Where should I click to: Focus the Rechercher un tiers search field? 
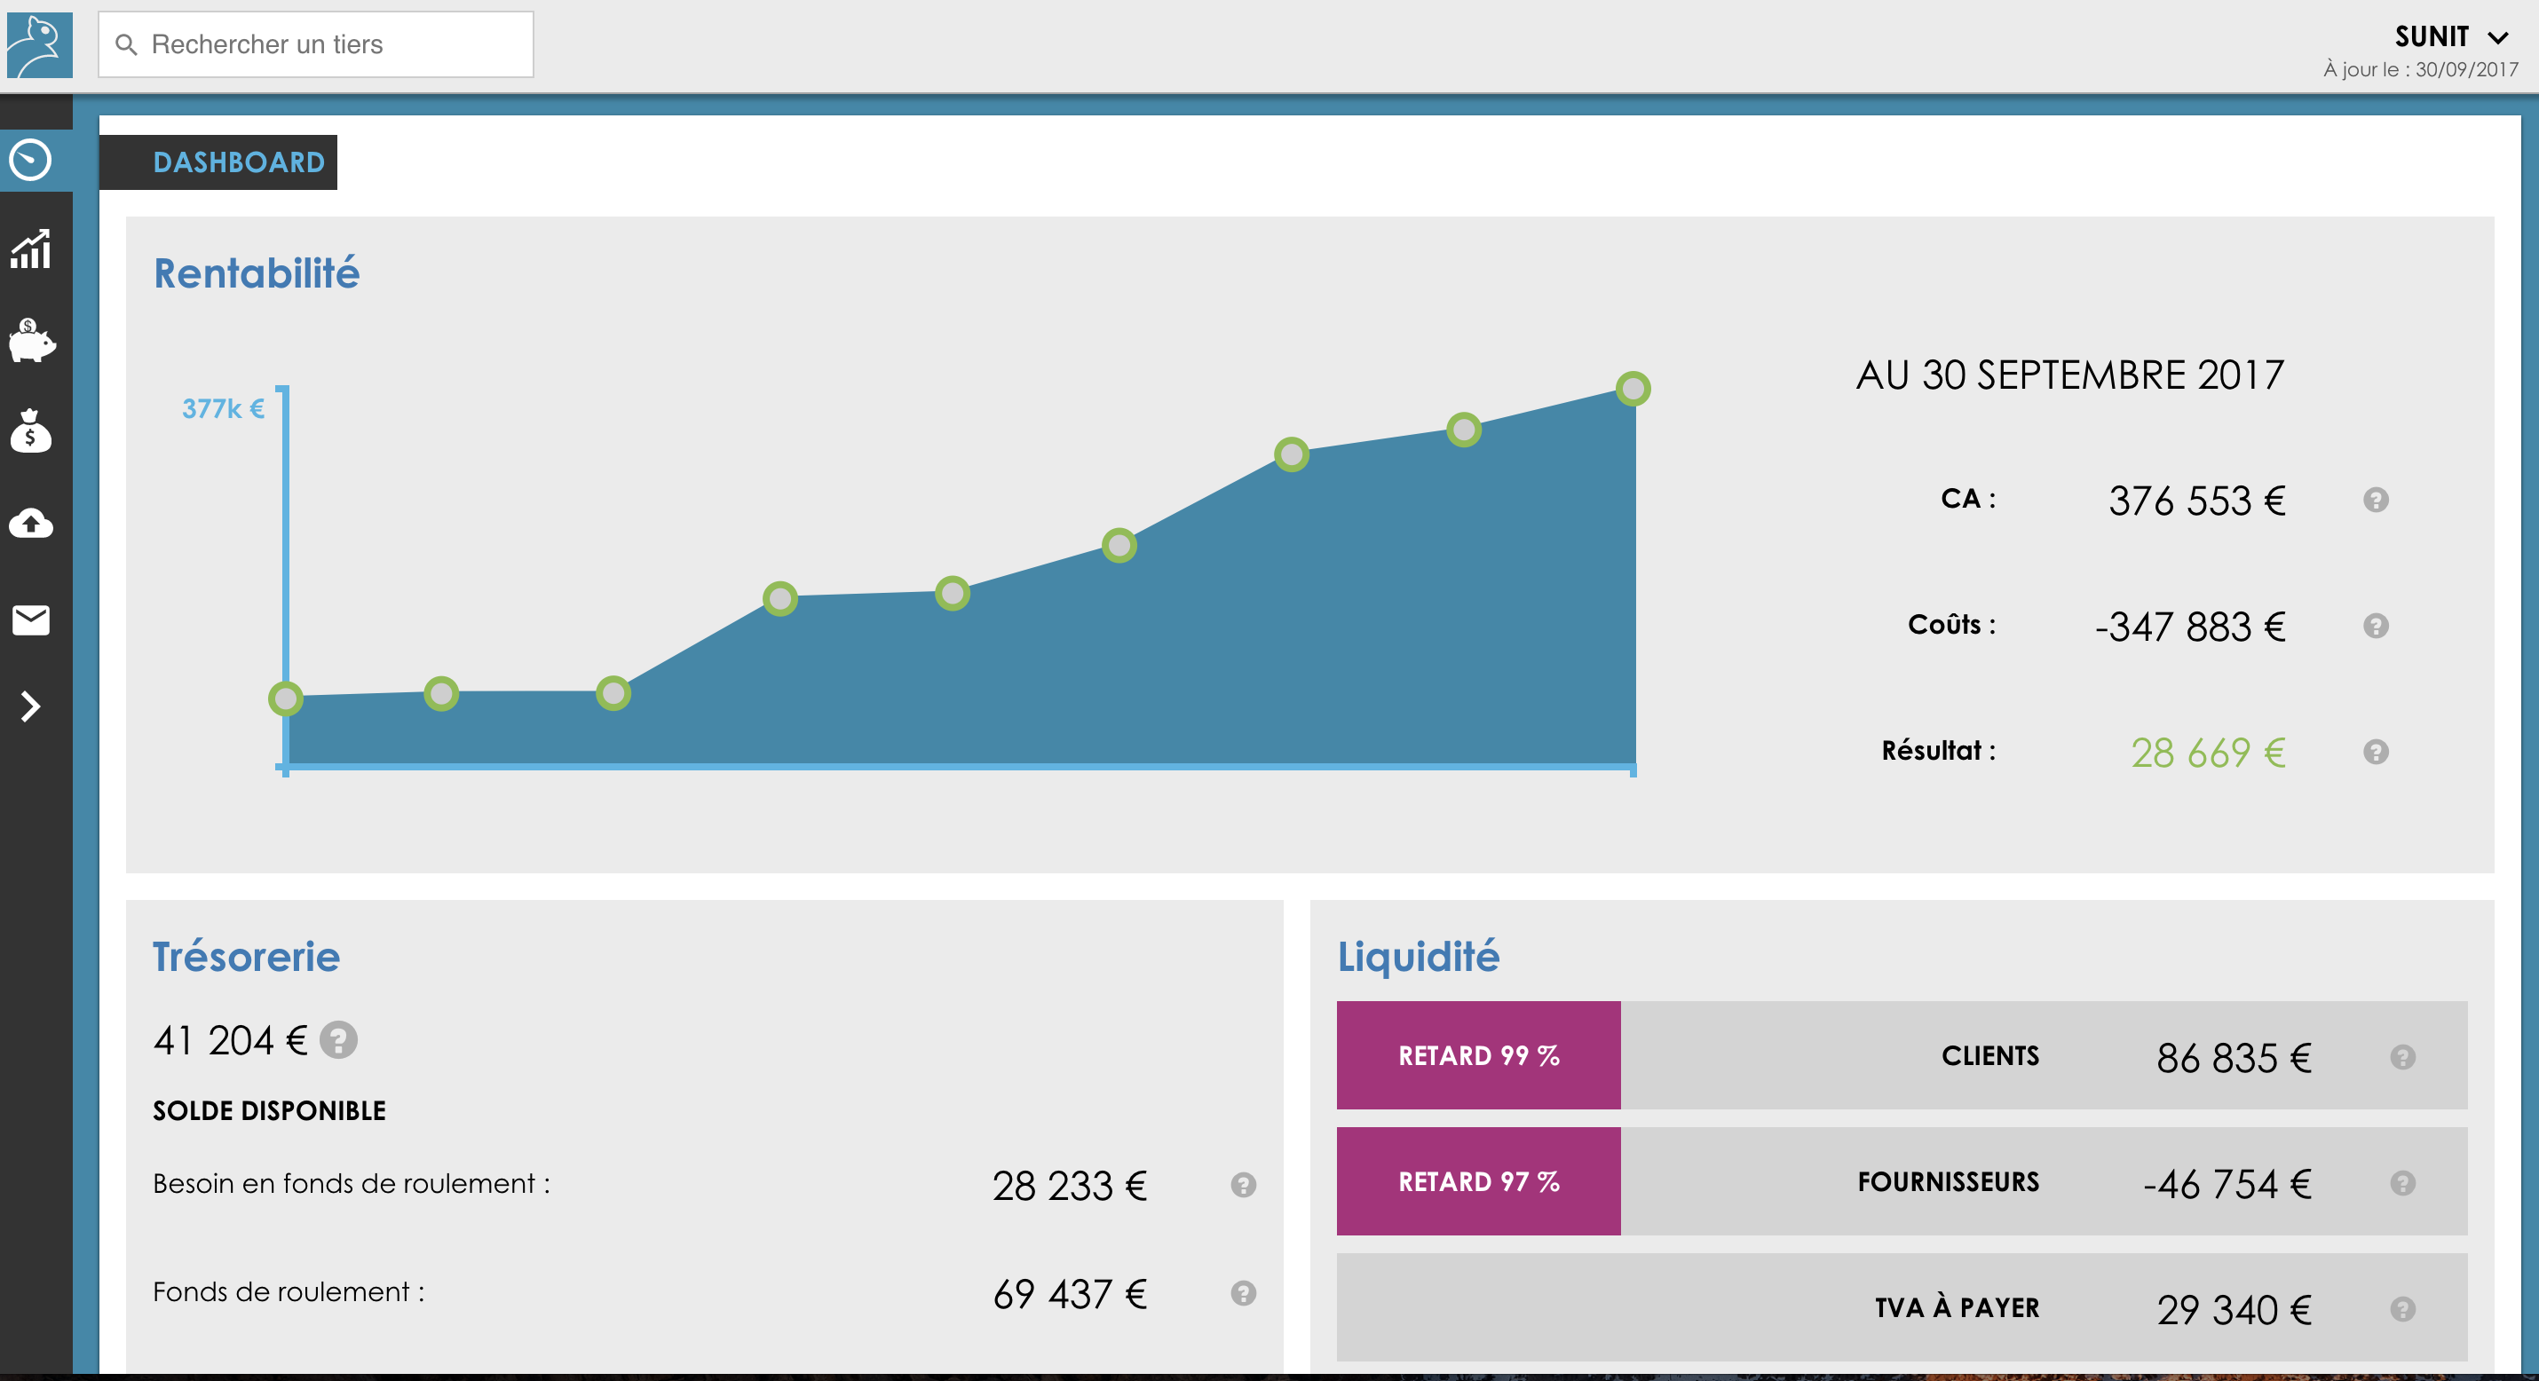tap(316, 44)
